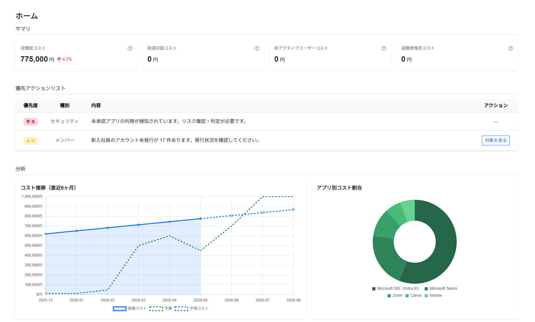Click the 優先アクションリスト section heading
Screen dimensions: 535x322
coord(40,88)
